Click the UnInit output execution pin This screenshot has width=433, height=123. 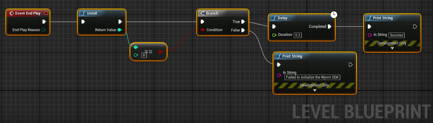pos(120,22)
